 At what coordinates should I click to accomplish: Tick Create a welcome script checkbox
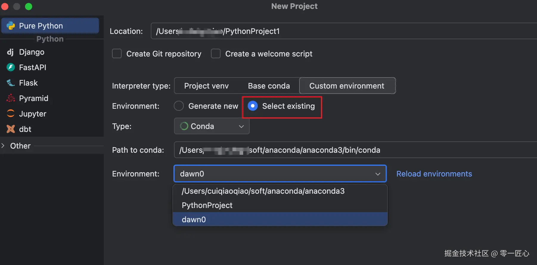point(216,54)
